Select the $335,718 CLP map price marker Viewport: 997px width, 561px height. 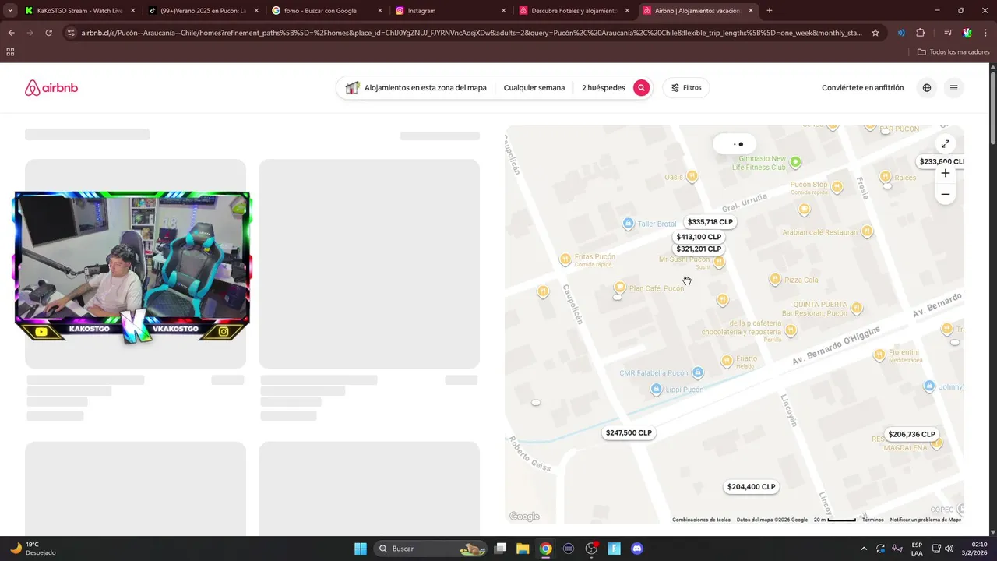coord(710,222)
